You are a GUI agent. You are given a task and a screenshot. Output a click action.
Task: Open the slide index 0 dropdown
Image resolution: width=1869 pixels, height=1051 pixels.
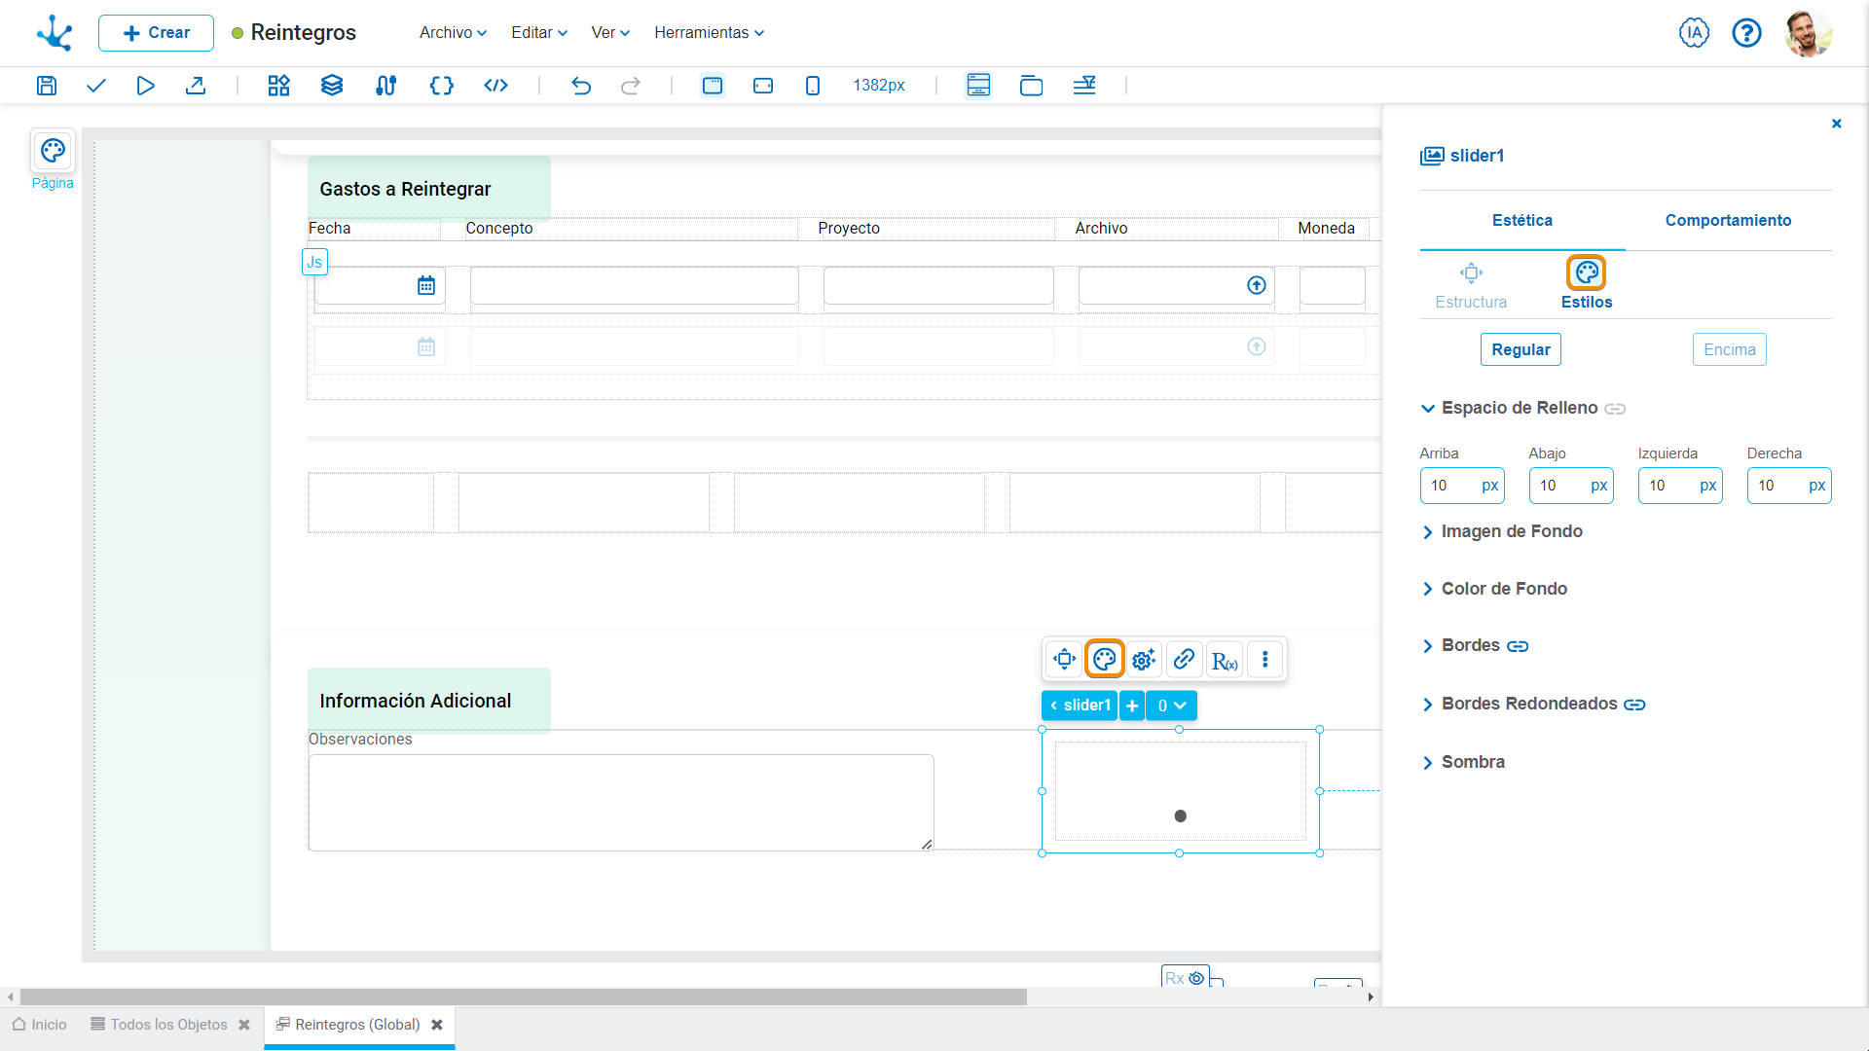(1171, 706)
